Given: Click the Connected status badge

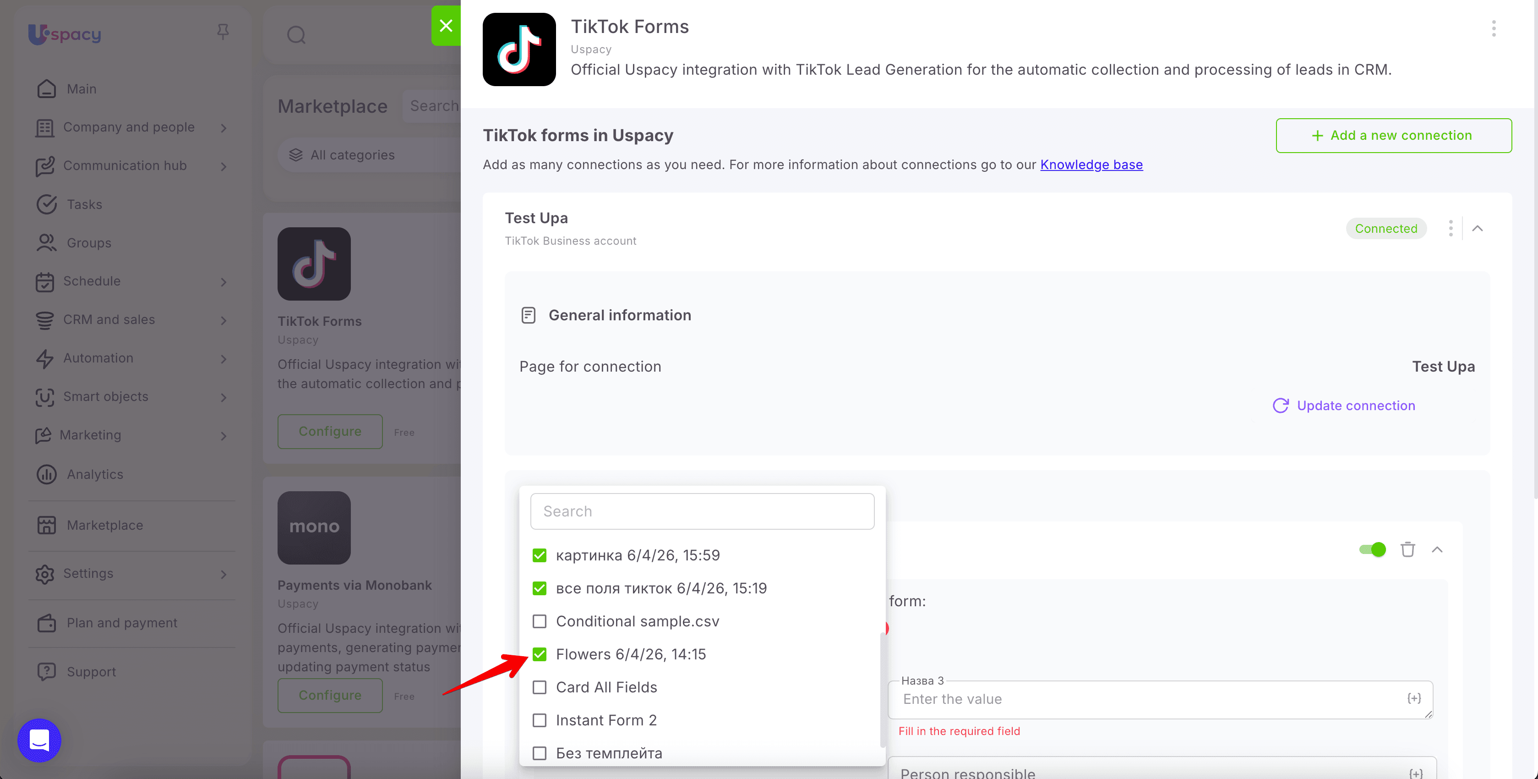Looking at the screenshot, I should click(1386, 228).
